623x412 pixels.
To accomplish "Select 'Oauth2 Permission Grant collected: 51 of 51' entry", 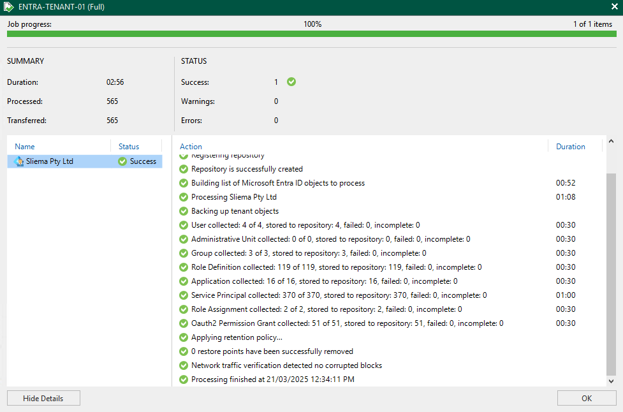I will pyautogui.click(x=348, y=323).
